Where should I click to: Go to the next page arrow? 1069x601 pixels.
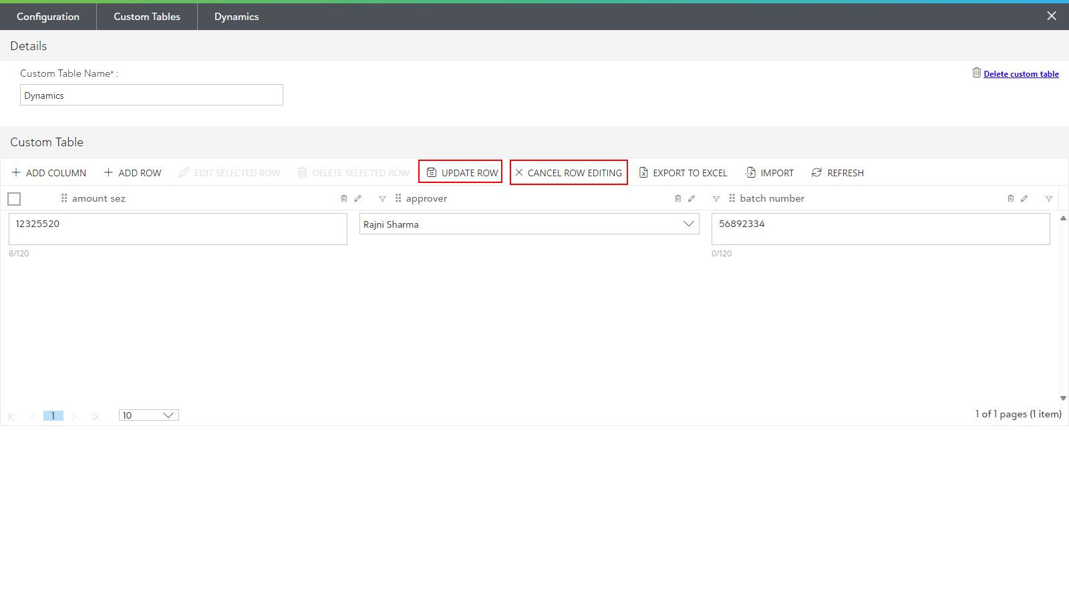(x=74, y=416)
